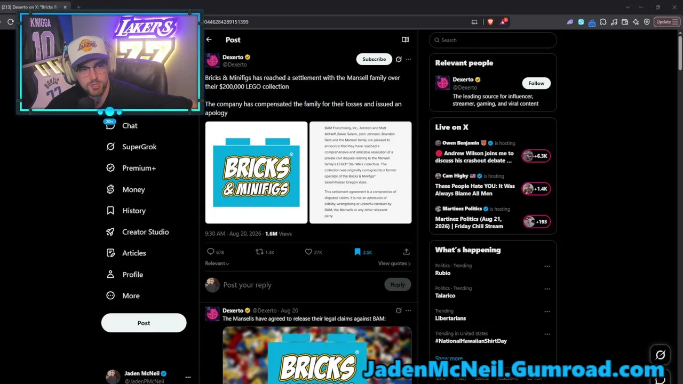This screenshot has width=683, height=384.
Task: Open the settlement statement image
Action: [360, 172]
